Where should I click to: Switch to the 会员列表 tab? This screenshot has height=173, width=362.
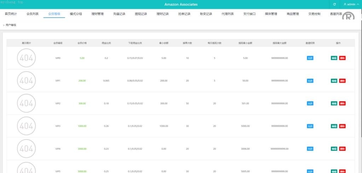point(33,14)
